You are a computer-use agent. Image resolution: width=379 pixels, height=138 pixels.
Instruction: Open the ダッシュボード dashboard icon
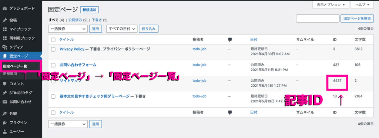click(x=4, y=9)
